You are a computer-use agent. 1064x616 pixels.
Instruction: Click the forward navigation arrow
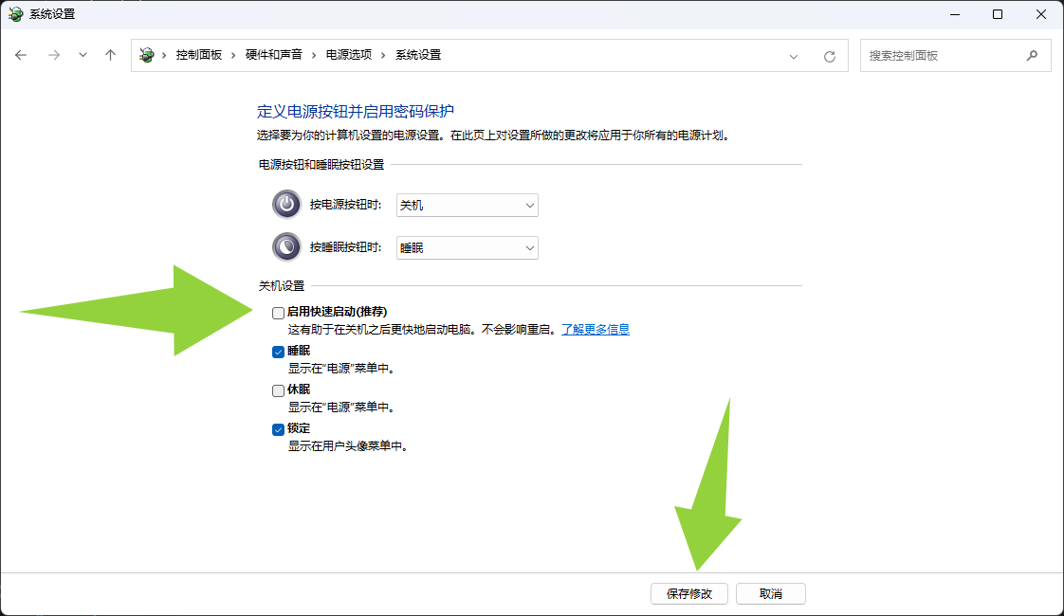pos(53,56)
